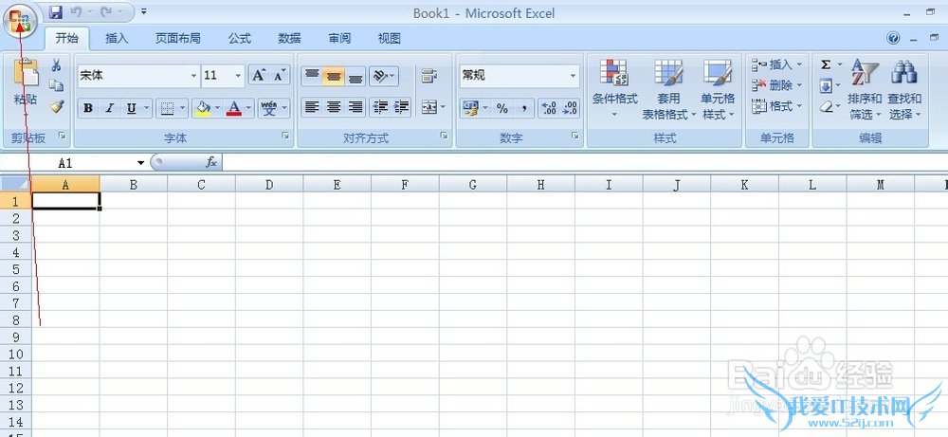Image resolution: width=948 pixels, height=437 pixels.
Task: Decrease font size with small A
Action: click(x=279, y=76)
